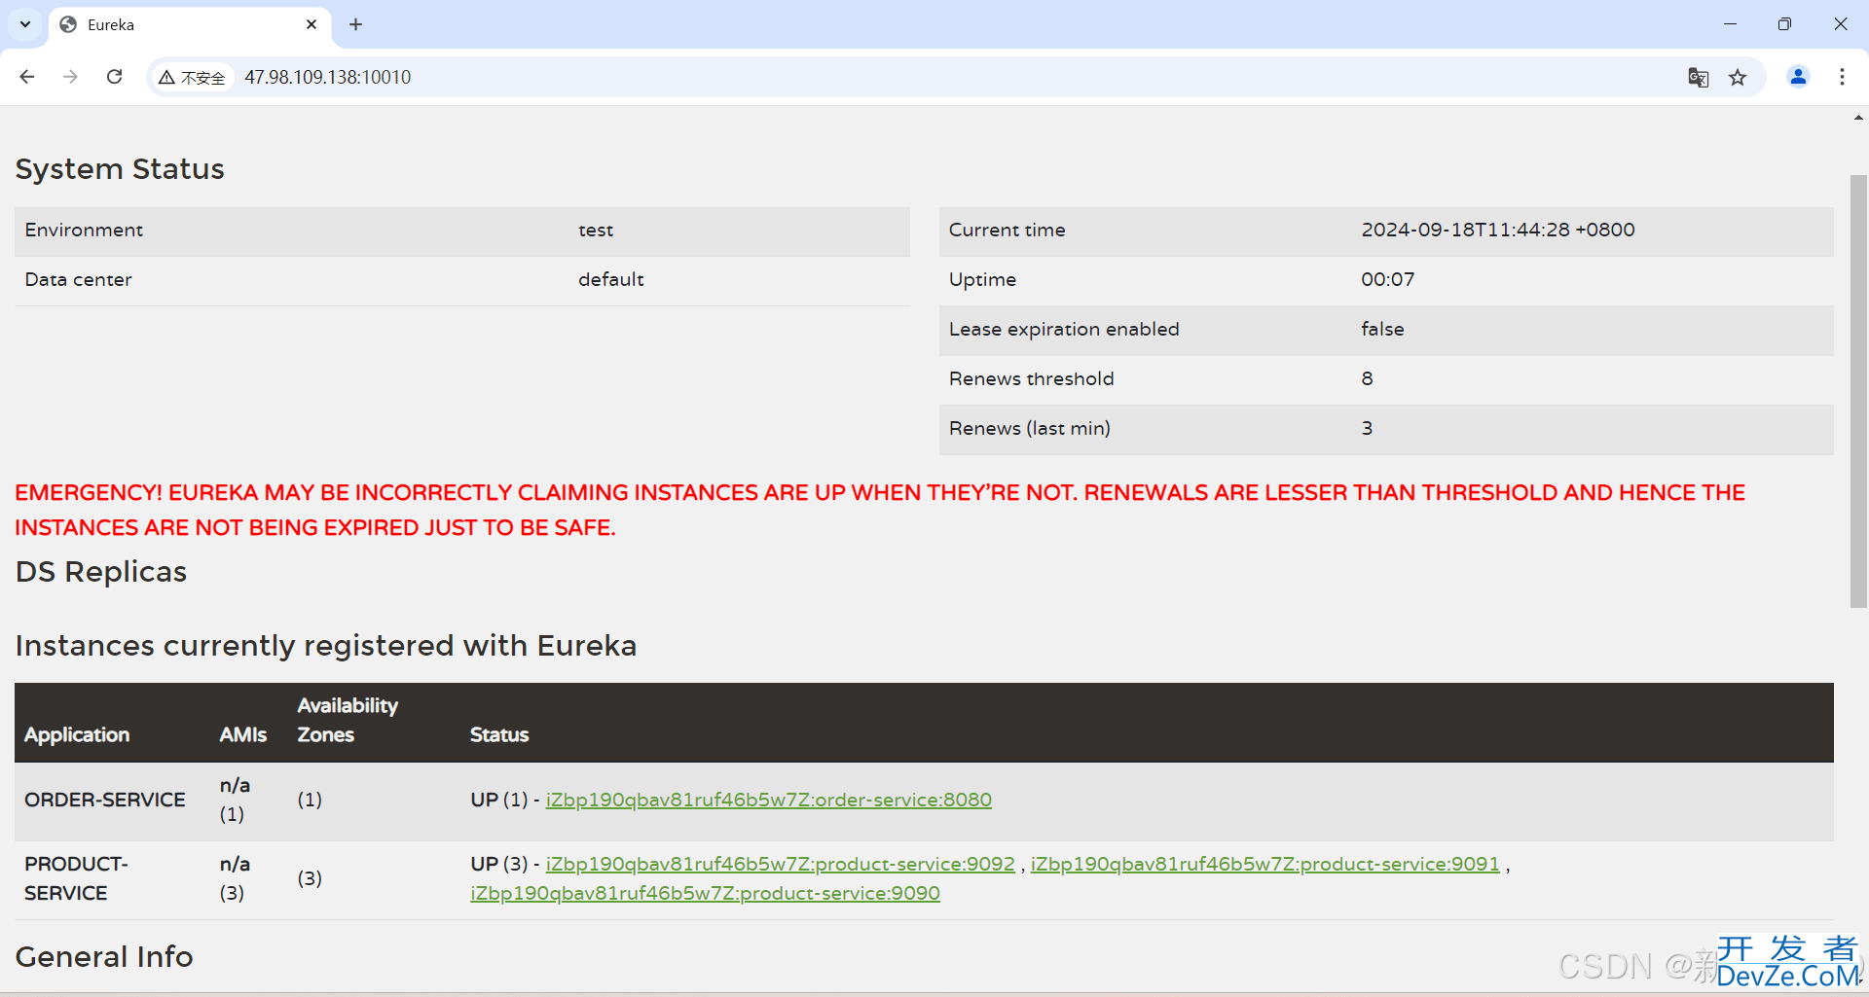Open a new browser tab
This screenshot has width=1869, height=997.
tap(356, 24)
